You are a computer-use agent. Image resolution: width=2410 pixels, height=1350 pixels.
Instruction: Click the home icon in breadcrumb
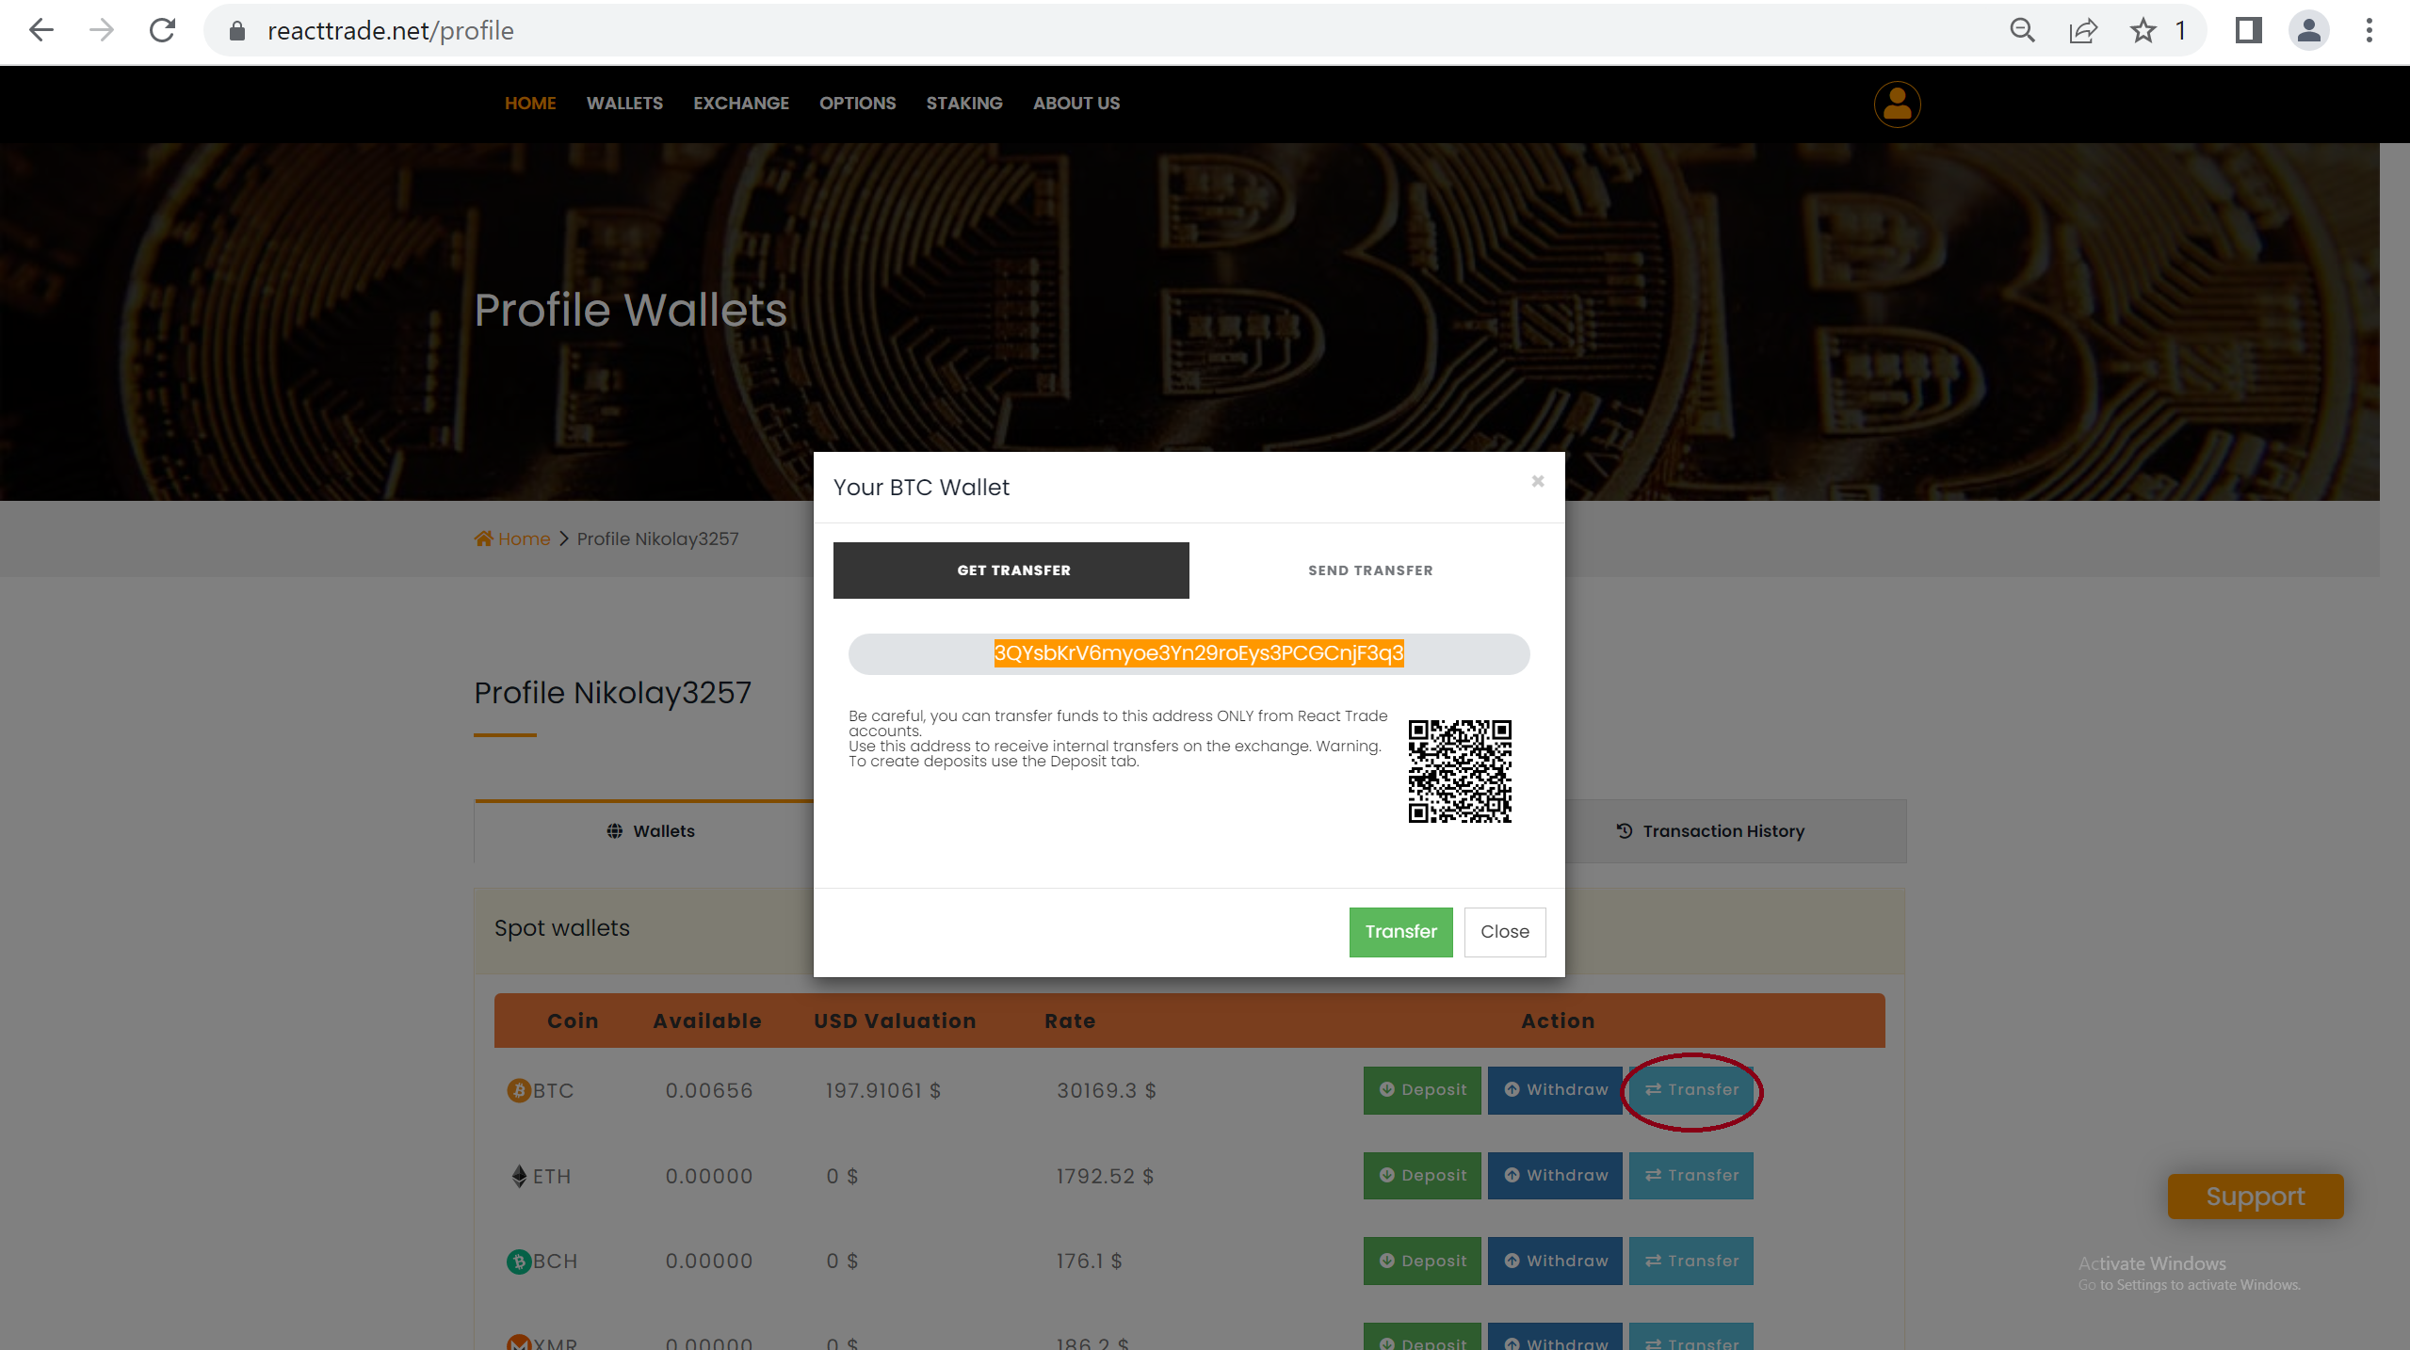click(x=484, y=538)
